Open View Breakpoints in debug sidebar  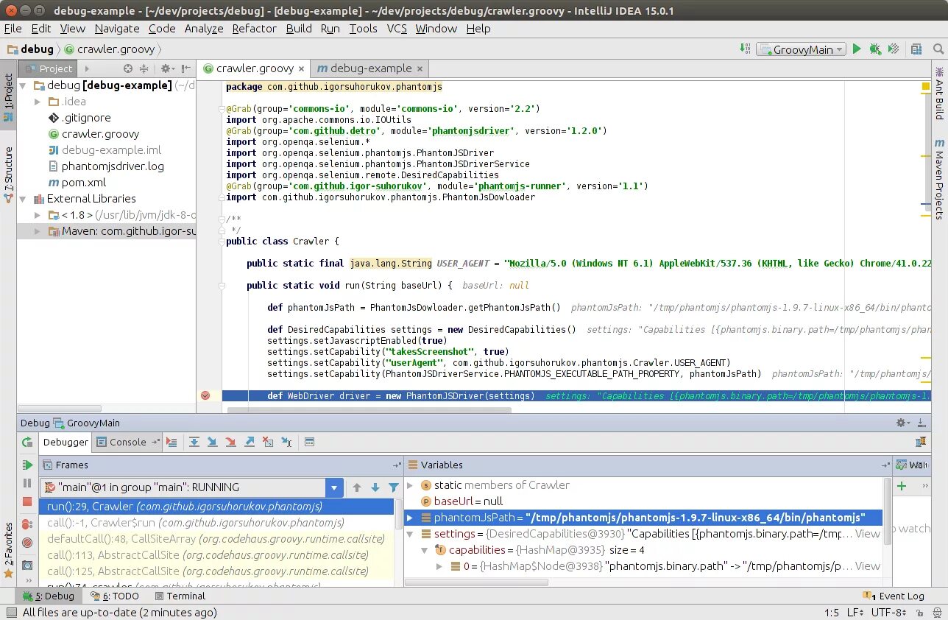[x=27, y=524]
